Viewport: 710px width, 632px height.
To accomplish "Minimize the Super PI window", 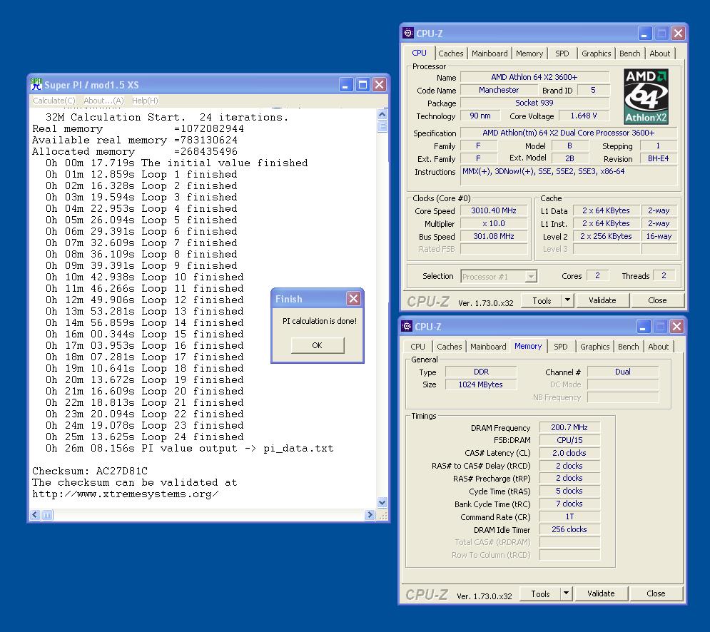I will click(x=345, y=85).
